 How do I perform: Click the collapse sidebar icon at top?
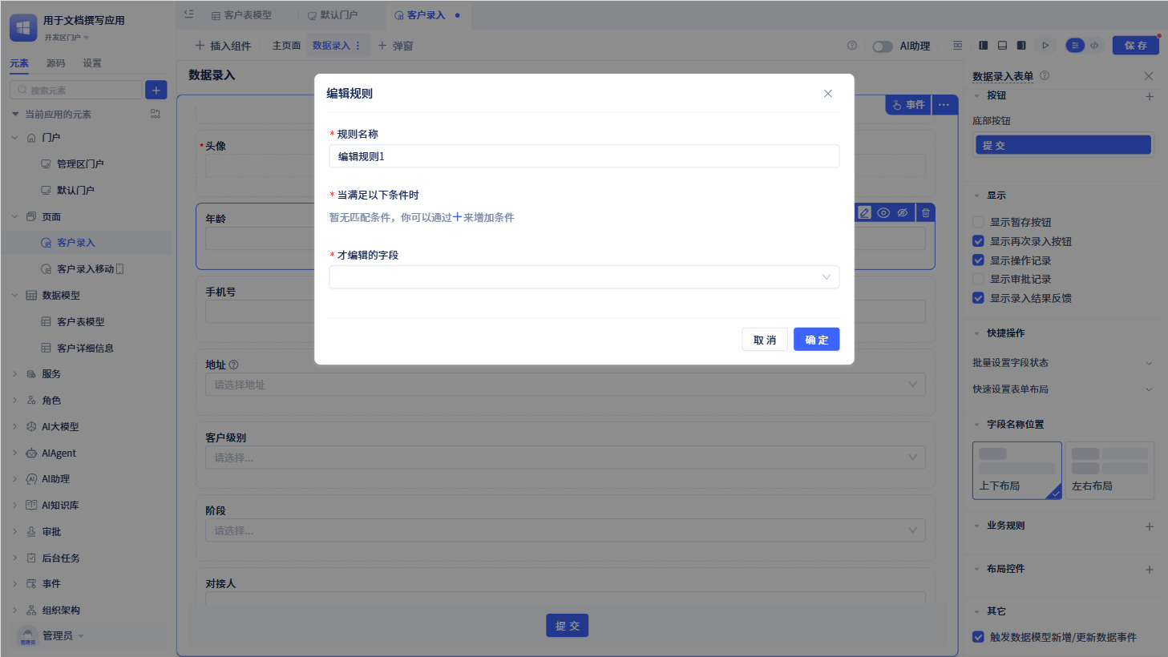[x=188, y=14]
